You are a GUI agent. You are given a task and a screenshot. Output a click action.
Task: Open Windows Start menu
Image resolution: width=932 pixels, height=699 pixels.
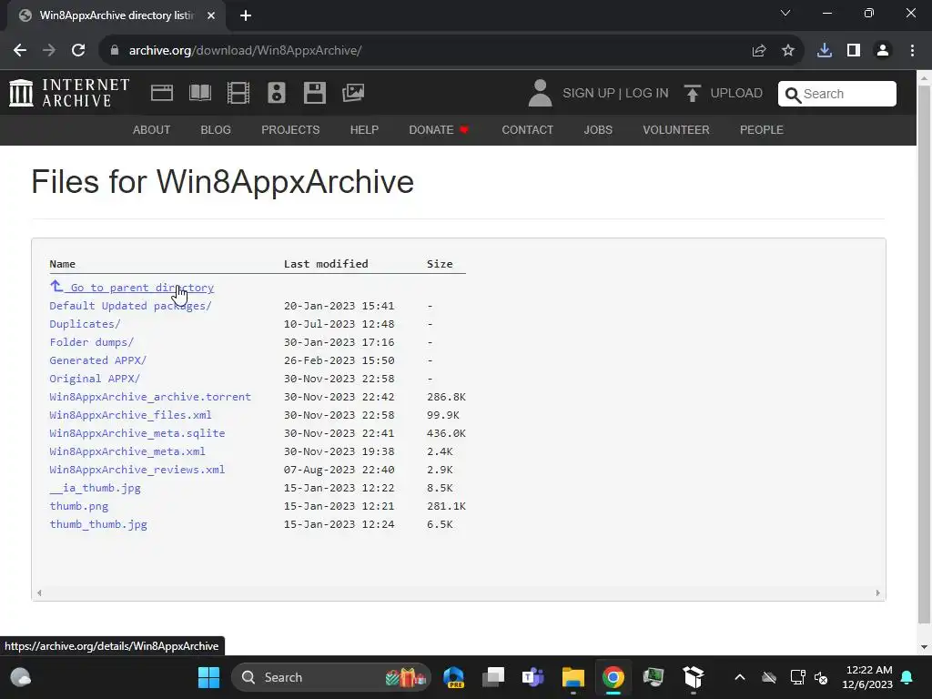(x=208, y=677)
